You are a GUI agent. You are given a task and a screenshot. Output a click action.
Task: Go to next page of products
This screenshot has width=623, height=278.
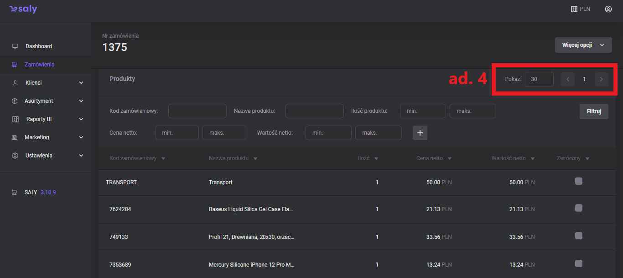(x=601, y=79)
